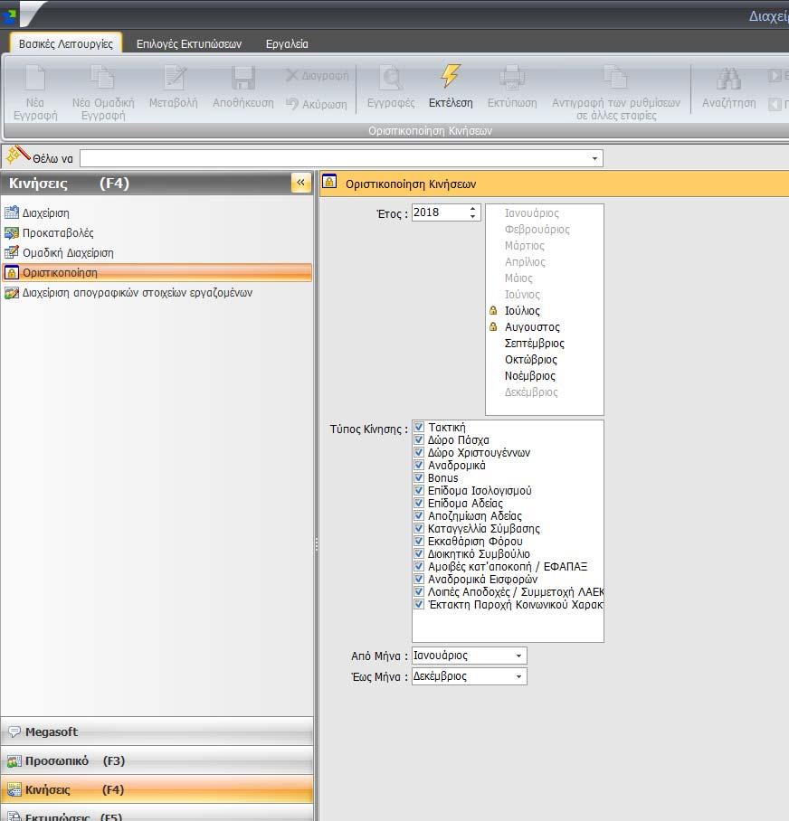
Task: Click the Αποθήκευση floppy disk icon
Action: coord(243,78)
